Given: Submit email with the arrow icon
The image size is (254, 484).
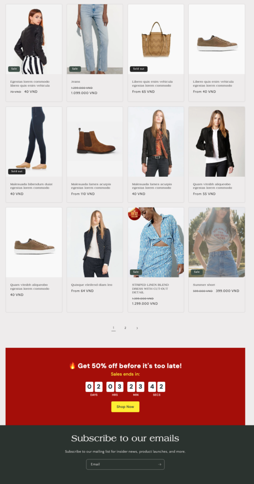Looking at the screenshot, I should [x=160, y=464].
